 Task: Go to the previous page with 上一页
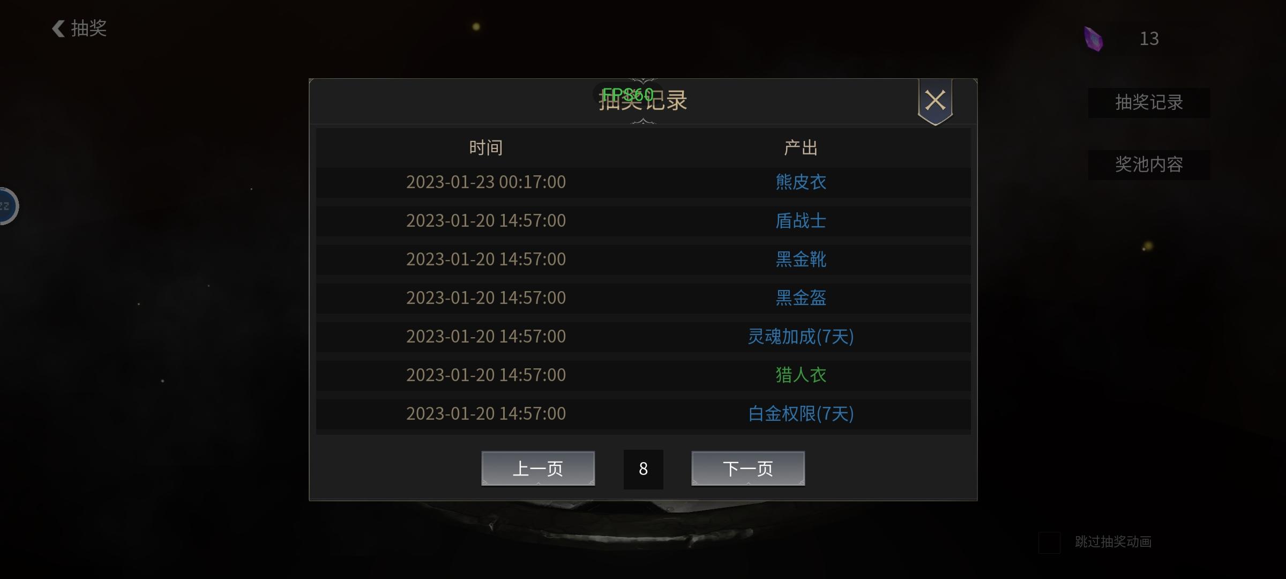pyautogui.click(x=538, y=469)
